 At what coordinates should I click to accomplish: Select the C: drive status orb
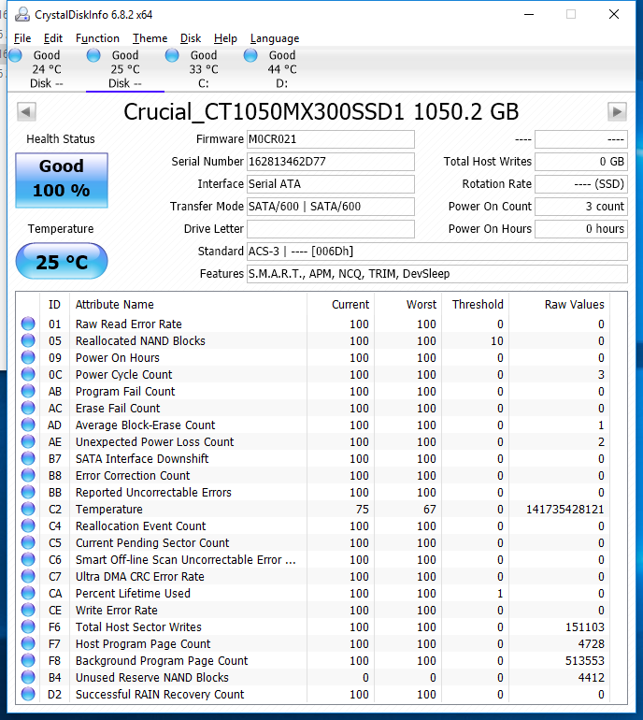click(x=173, y=56)
